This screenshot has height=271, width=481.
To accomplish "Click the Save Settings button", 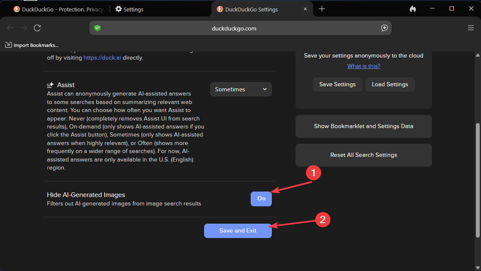I will click(337, 84).
